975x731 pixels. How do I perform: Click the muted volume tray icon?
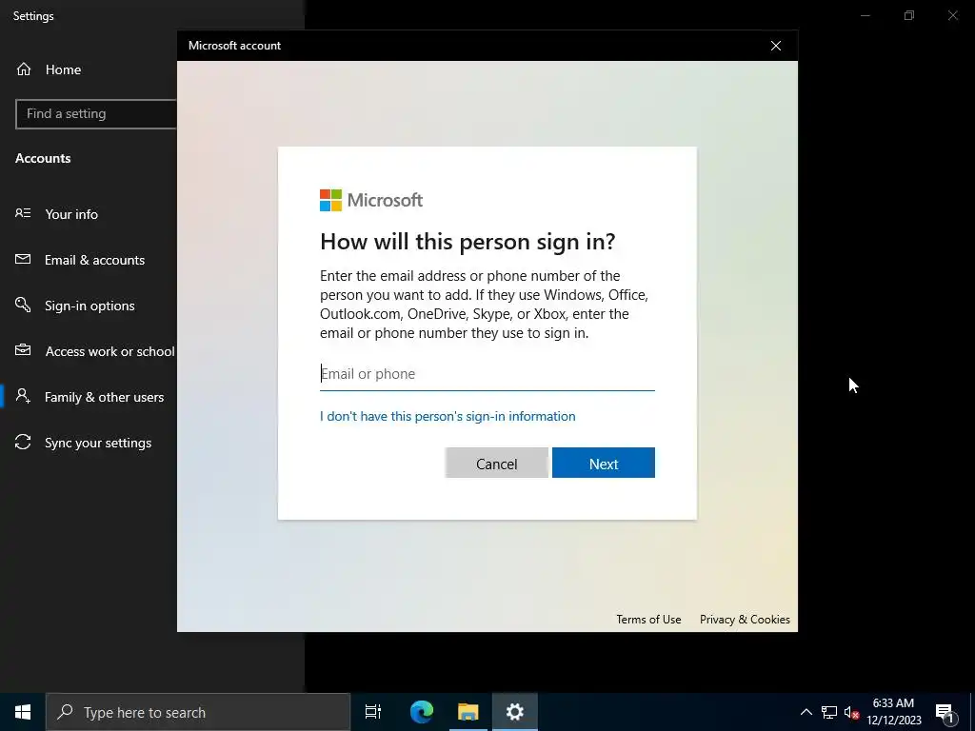(x=851, y=712)
